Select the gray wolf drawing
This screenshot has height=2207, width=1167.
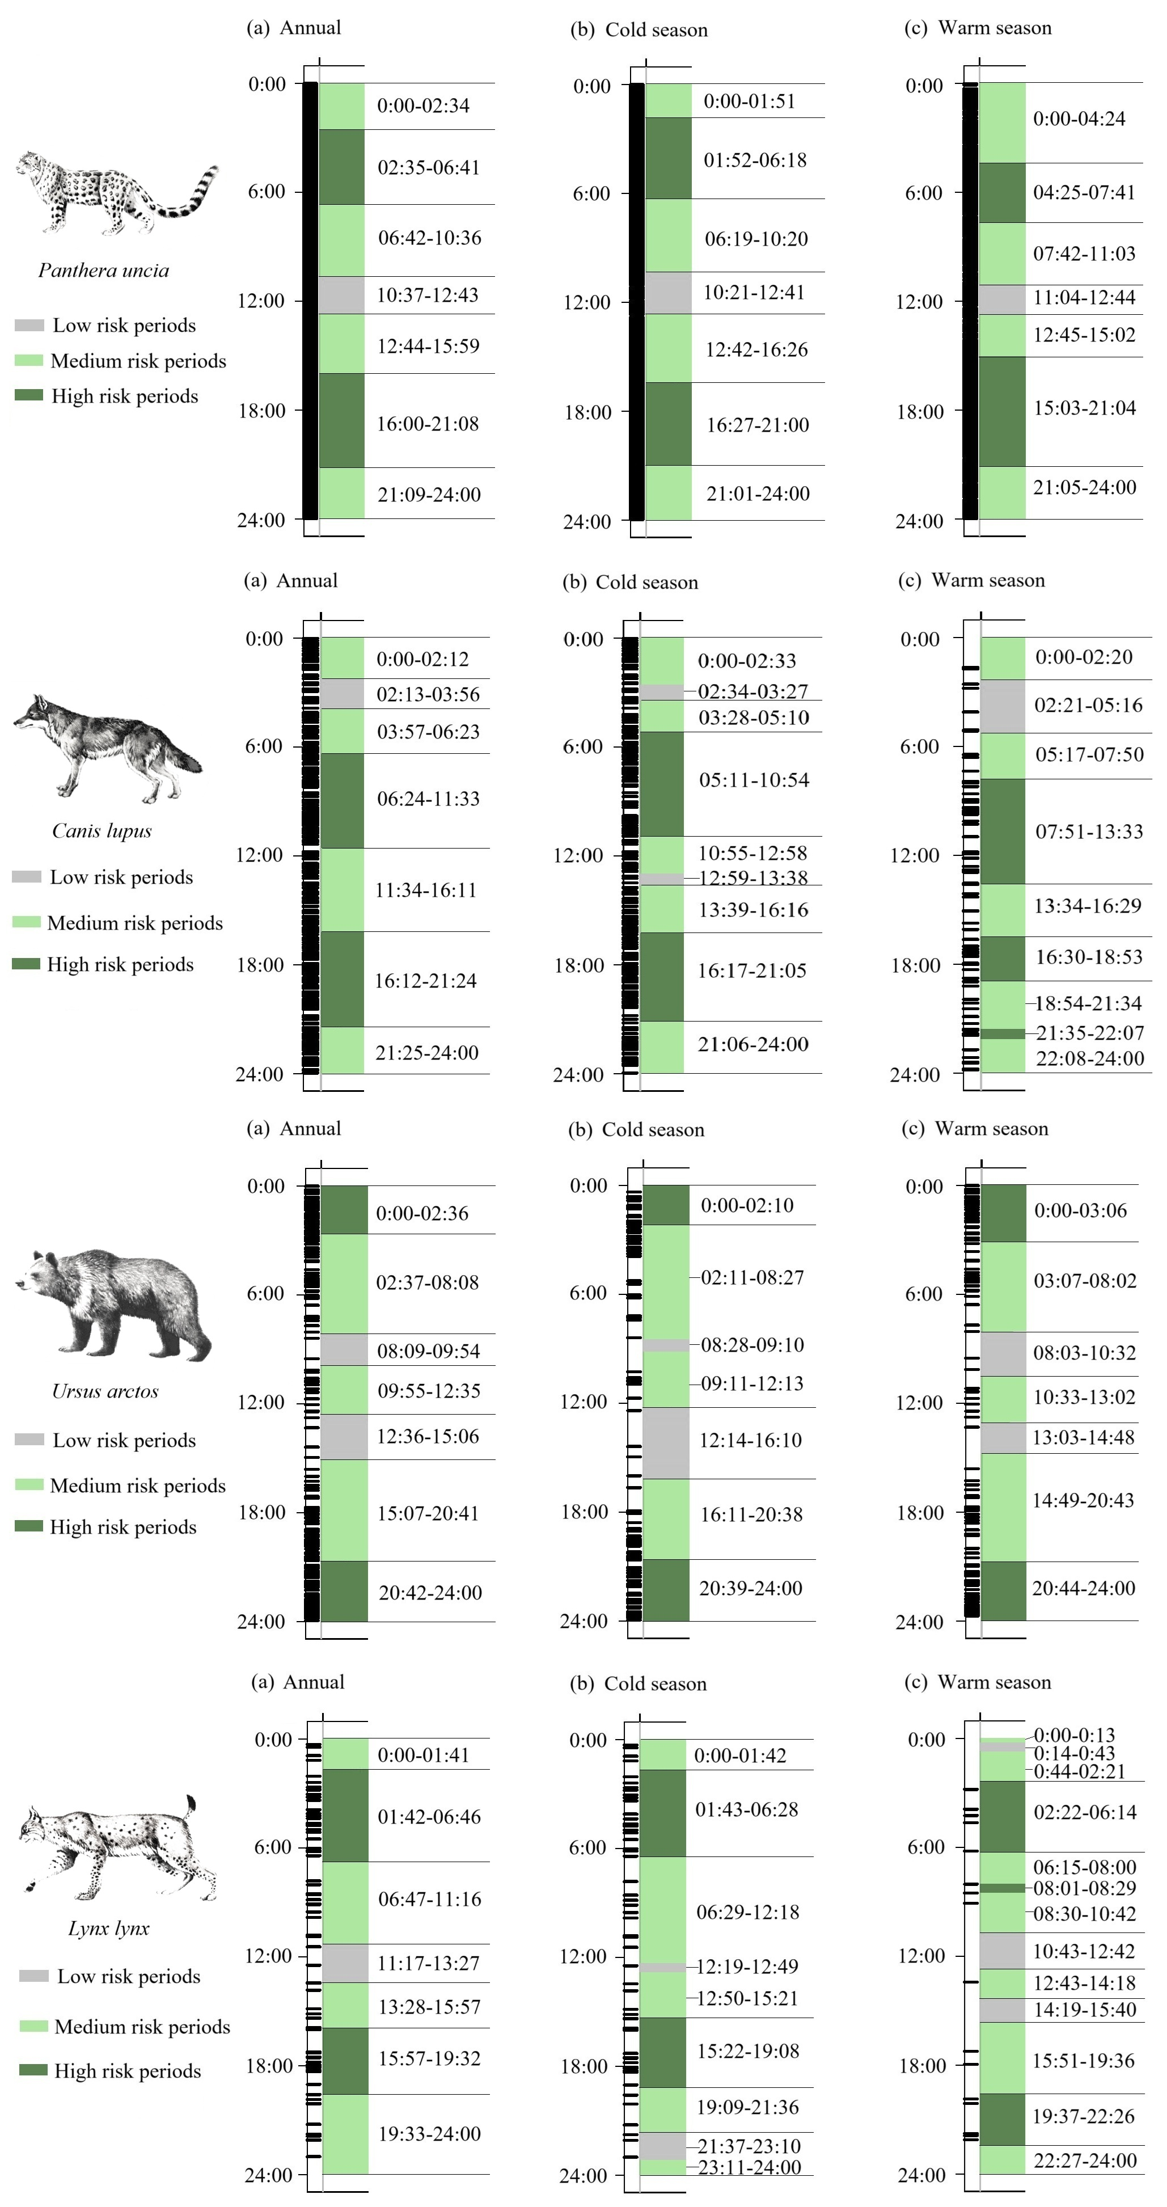click(x=107, y=746)
